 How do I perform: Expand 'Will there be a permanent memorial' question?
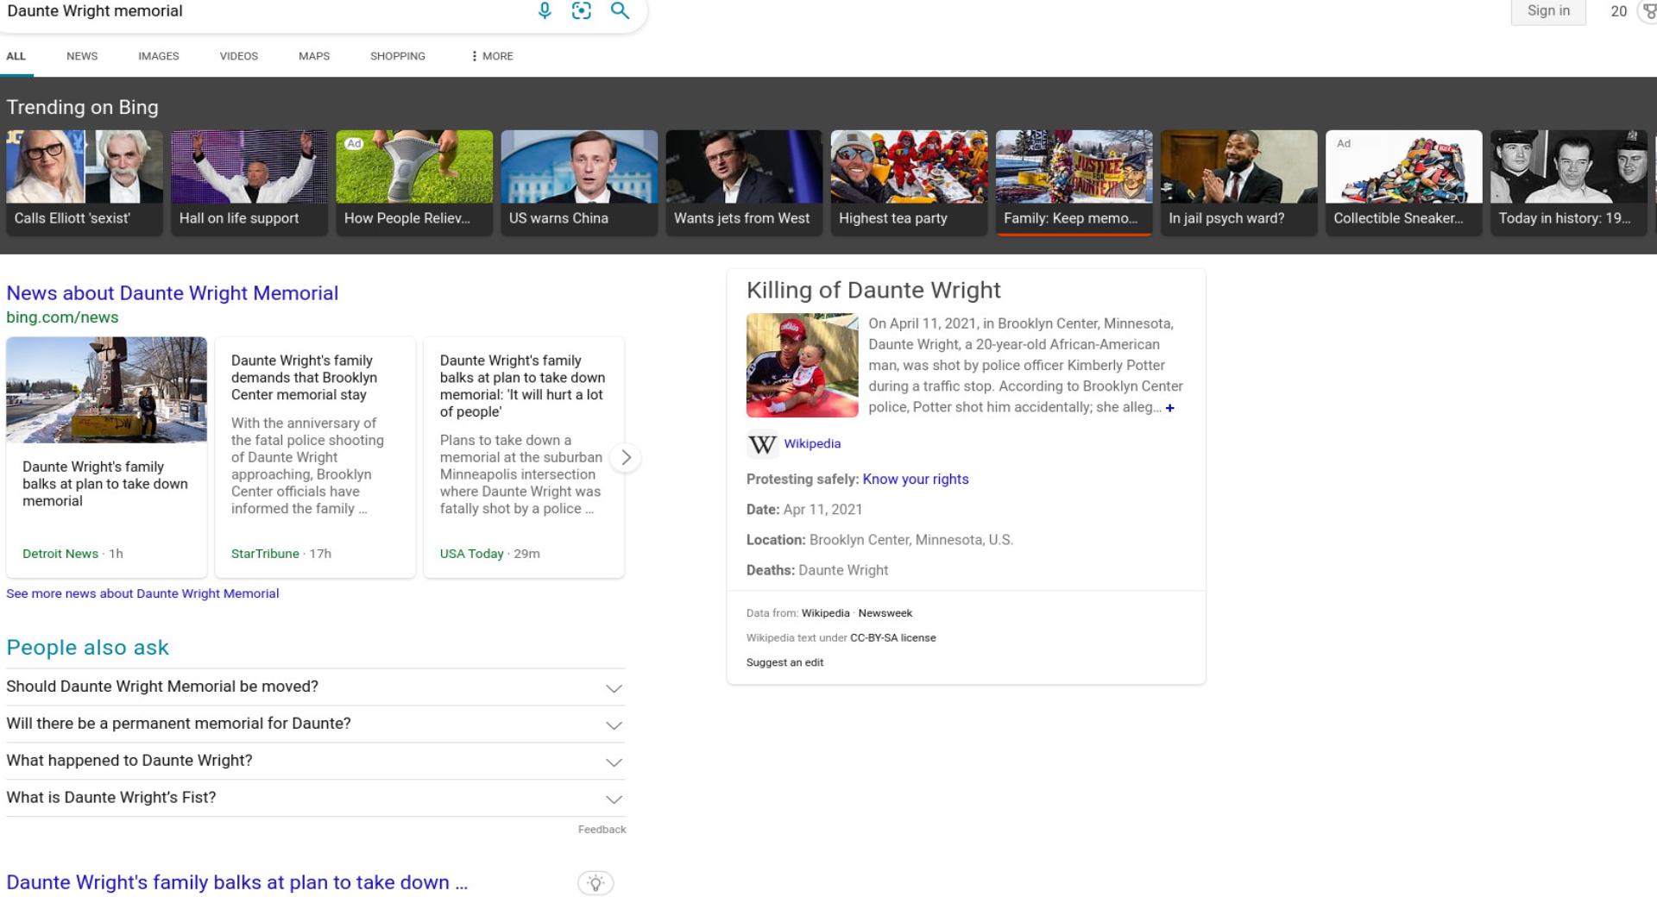click(315, 724)
